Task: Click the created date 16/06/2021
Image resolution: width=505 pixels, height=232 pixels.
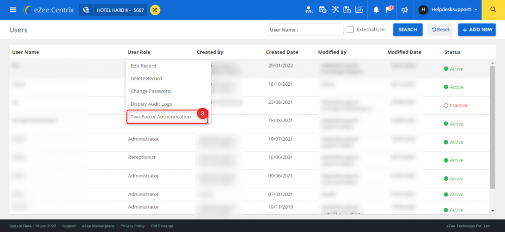Action: 281,157
